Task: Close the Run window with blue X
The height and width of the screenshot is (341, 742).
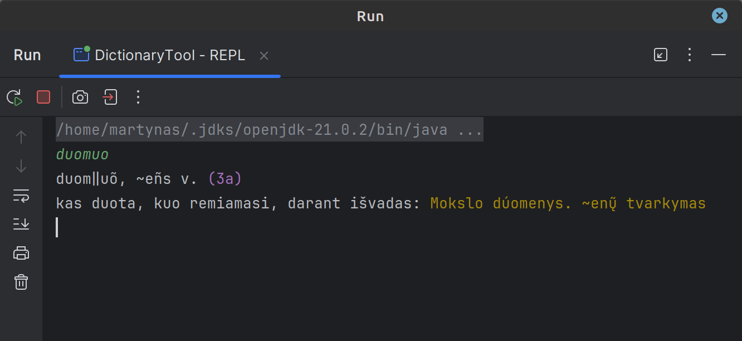Action: click(x=720, y=16)
